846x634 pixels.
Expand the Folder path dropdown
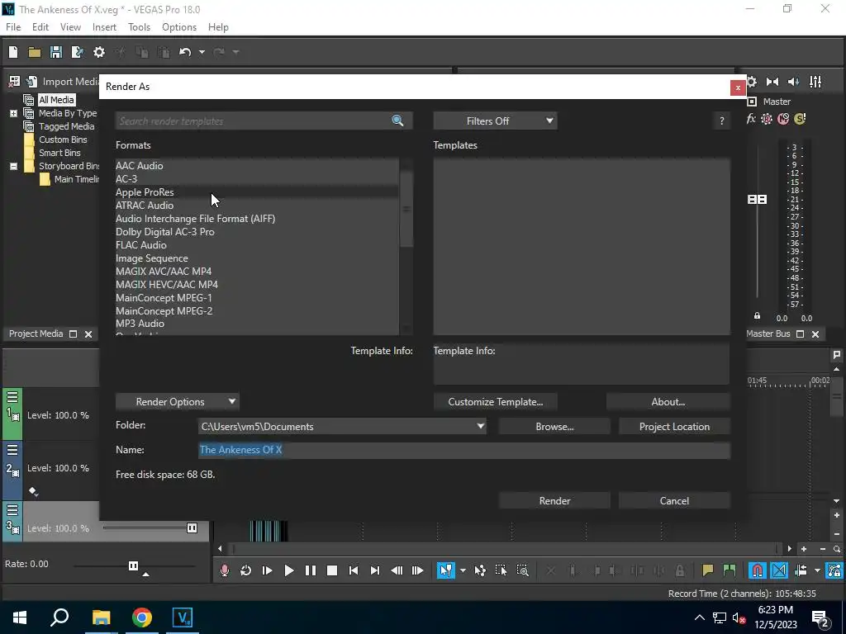[x=480, y=427]
